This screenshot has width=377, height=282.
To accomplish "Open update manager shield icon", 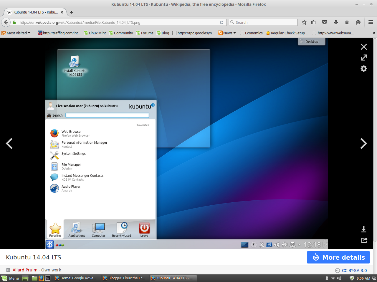I will pyautogui.click(x=352, y=278).
